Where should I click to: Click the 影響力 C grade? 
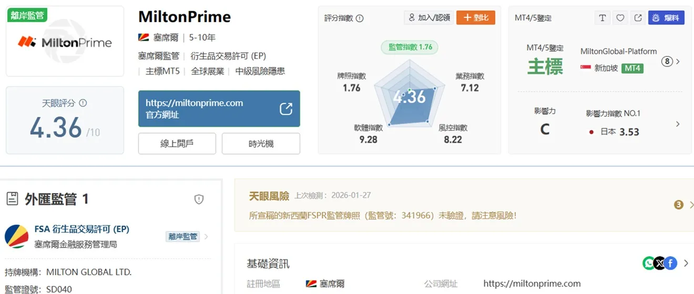pyautogui.click(x=545, y=129)
